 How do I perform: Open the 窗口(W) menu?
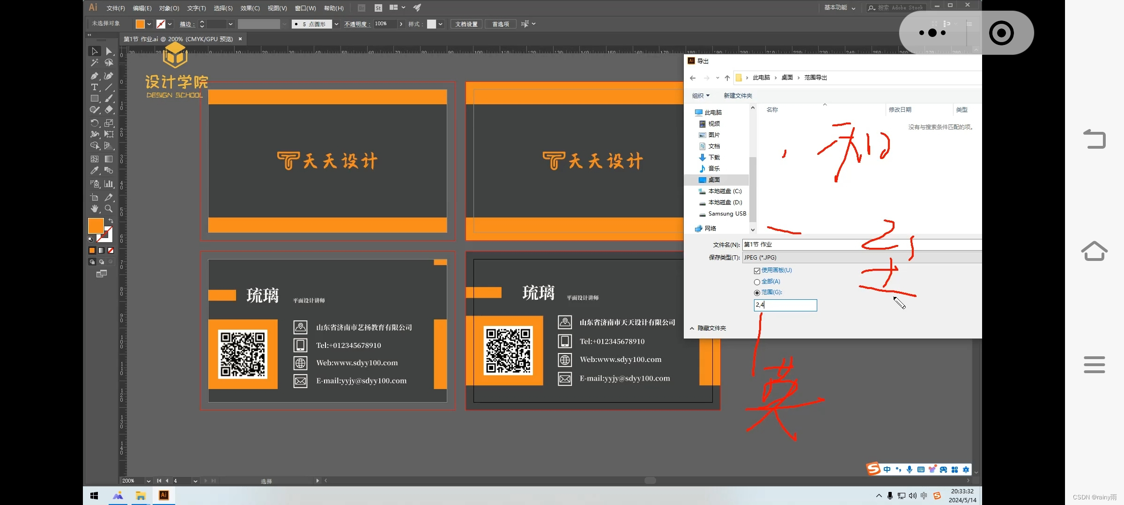point(305,8)
